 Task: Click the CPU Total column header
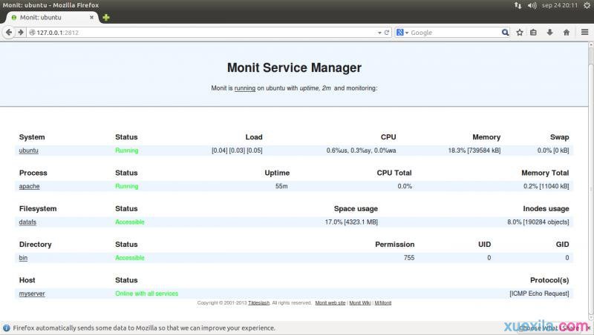[394, 173]
